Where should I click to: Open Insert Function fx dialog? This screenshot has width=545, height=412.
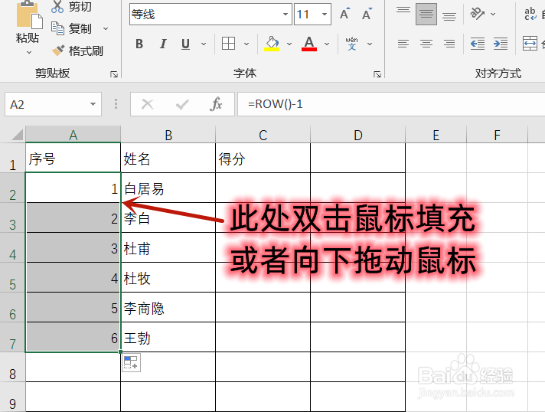point(216,104)
